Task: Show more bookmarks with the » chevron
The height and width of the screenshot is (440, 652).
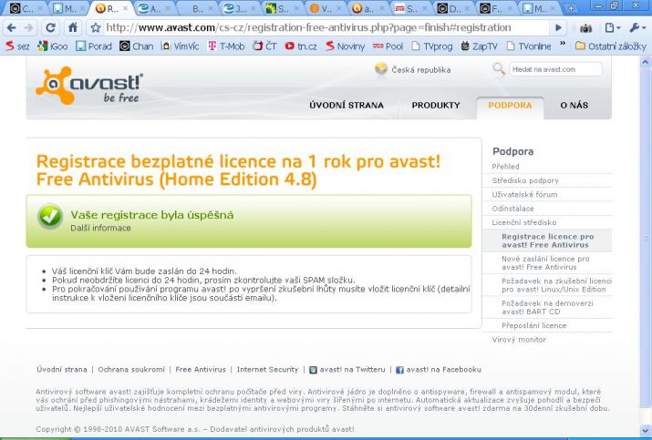Action: [563, 43]
